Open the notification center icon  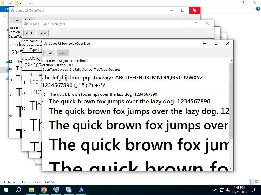253,190
